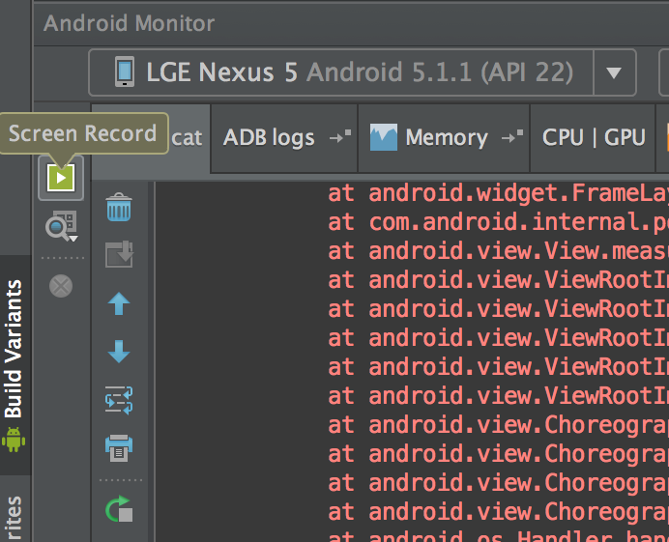Open the layout inspector magnifier icon

pos(61,226)
